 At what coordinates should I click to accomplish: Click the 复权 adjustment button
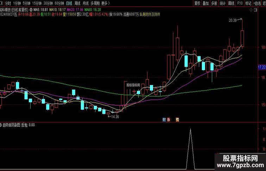tap(197, 3)
